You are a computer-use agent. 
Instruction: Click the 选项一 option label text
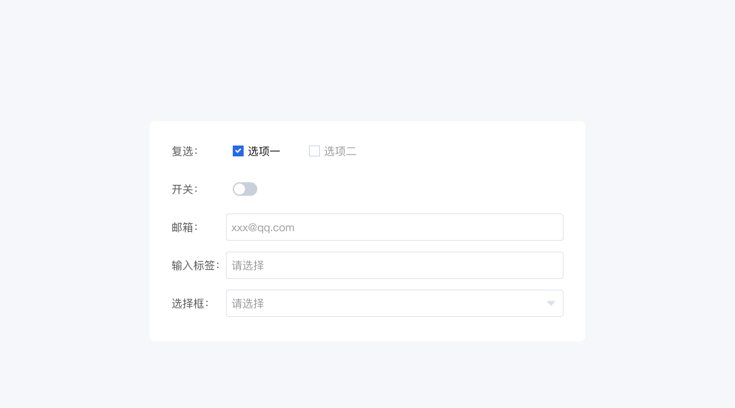click(x=264, y=151)
